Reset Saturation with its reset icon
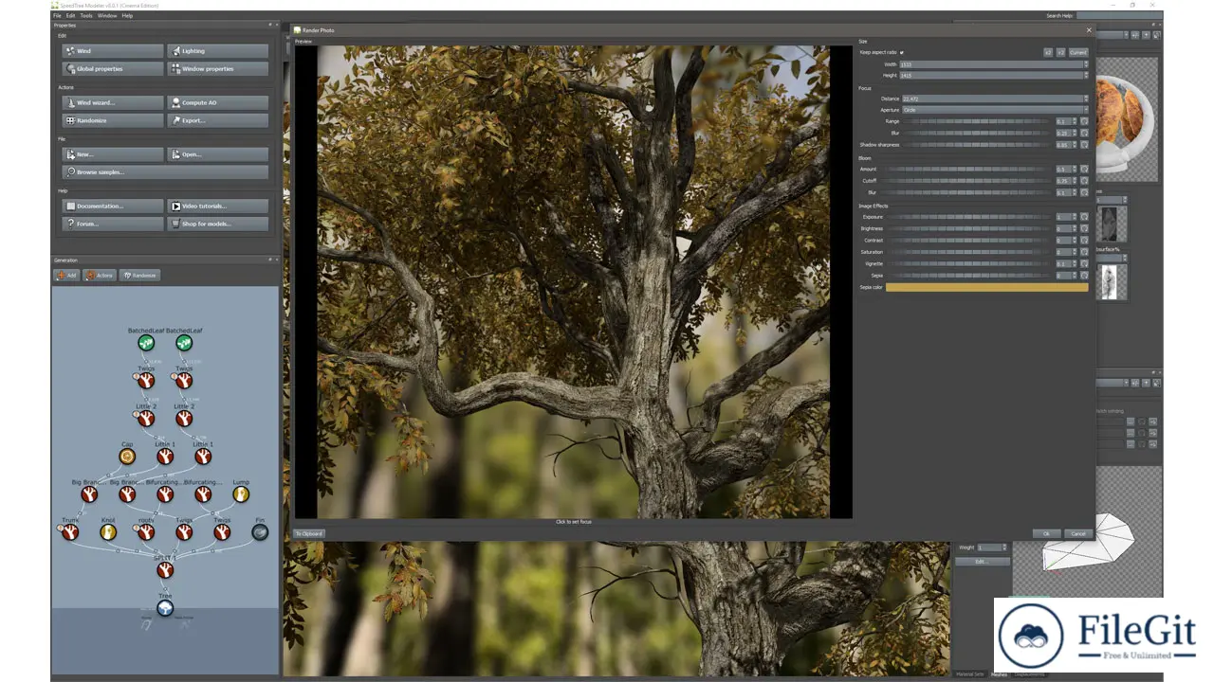The width and height of the screenshot is (1214, 682). [x=1084, y=252]
